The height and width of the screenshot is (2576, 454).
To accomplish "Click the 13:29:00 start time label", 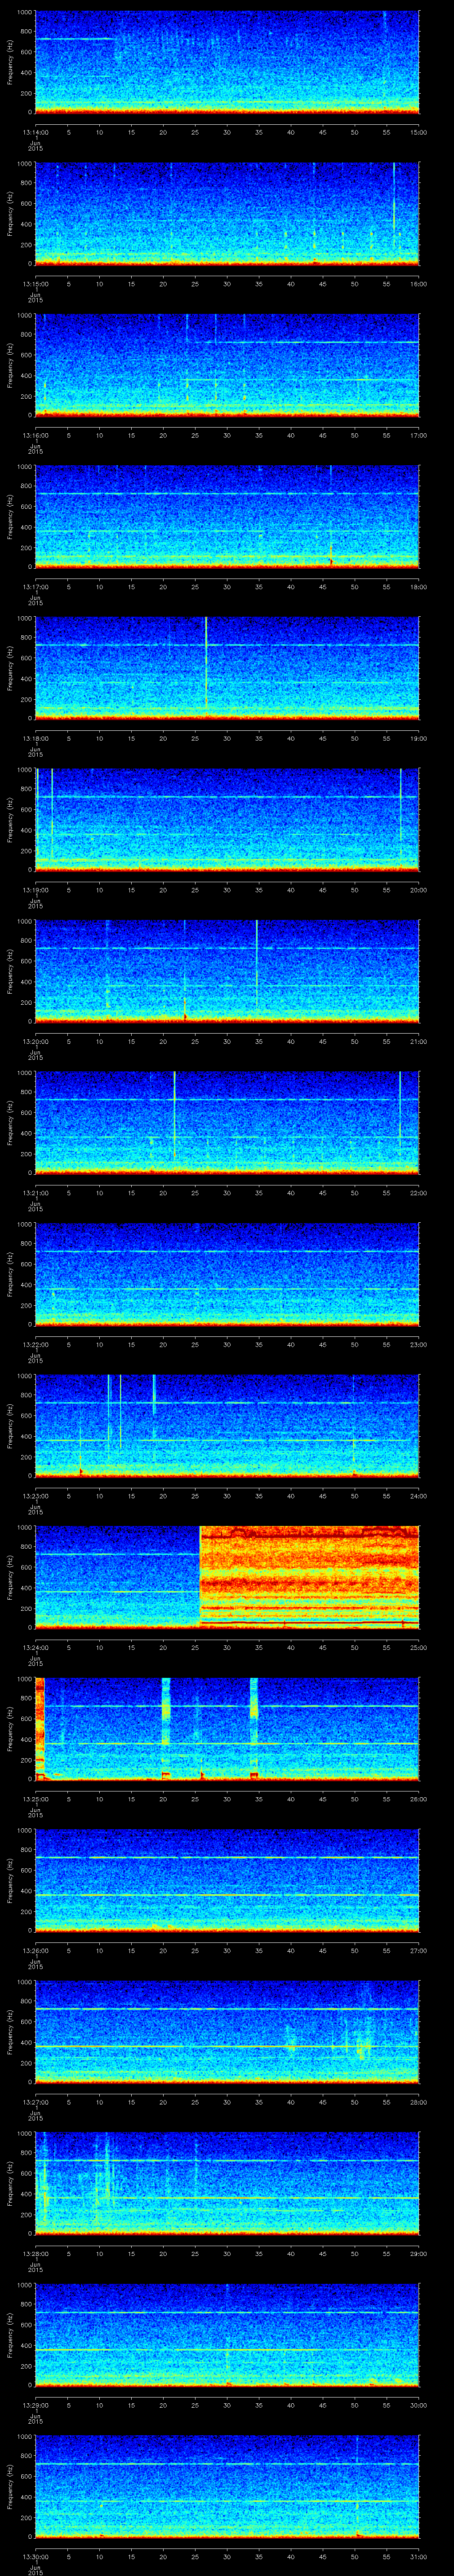I will pyautogui.click(x=35, y=2405).
